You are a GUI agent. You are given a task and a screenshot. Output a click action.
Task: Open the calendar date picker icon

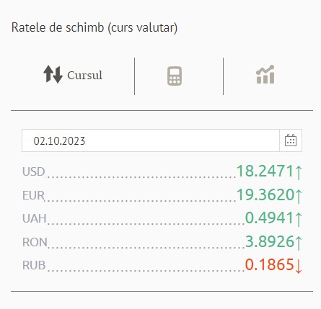coord(291,140)
